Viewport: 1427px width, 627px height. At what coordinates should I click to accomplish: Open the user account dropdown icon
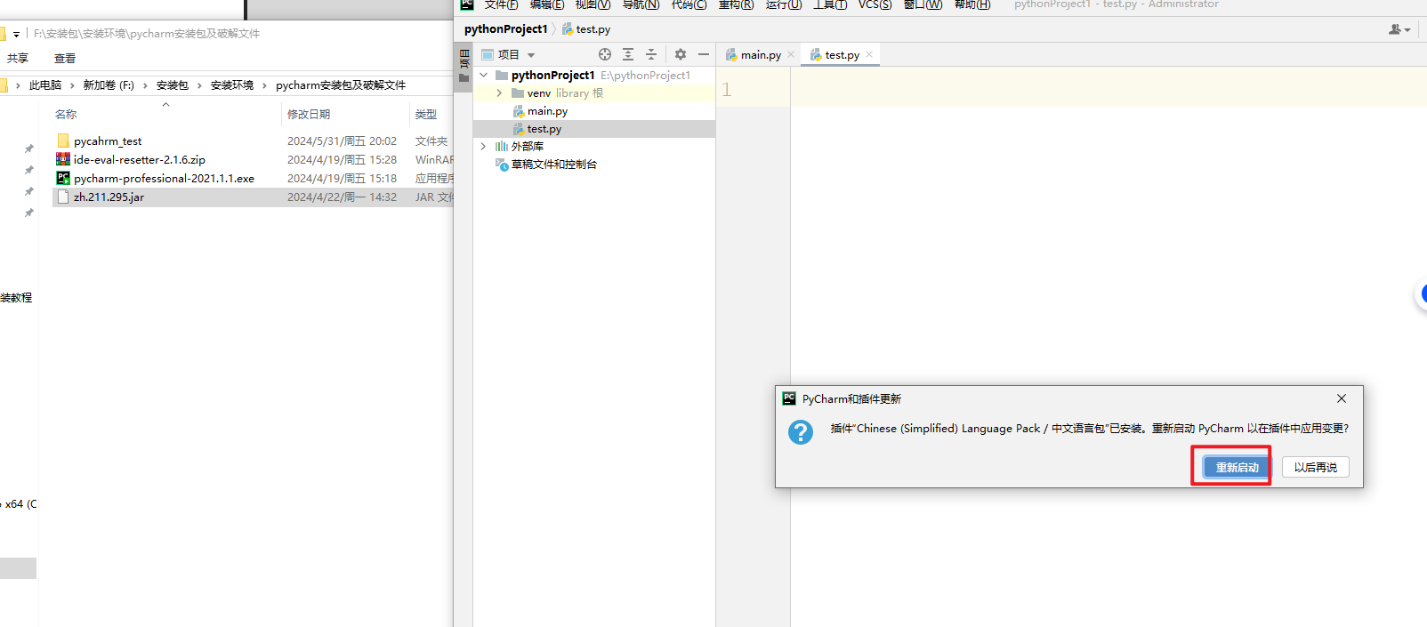[x=1399, y=29]
